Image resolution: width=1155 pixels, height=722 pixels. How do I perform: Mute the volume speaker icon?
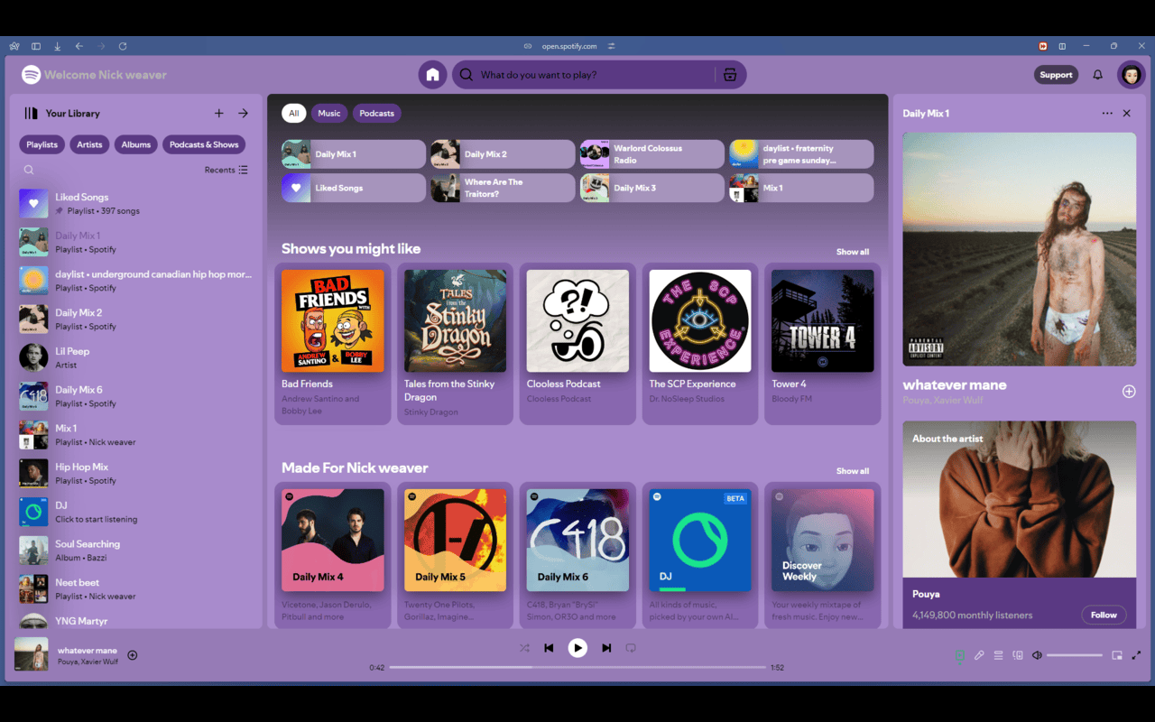(x=1037, y=655)
